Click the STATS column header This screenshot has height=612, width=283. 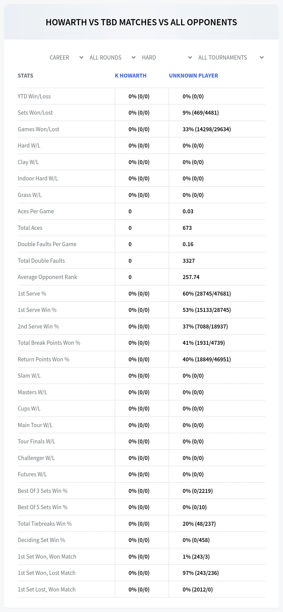click(26, 76)
